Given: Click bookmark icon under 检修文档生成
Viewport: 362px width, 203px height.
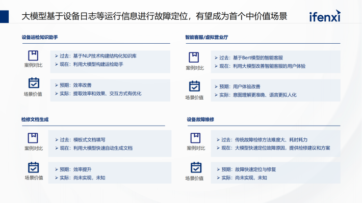Looking at the screenshot, I should click(x=33, y=138).
